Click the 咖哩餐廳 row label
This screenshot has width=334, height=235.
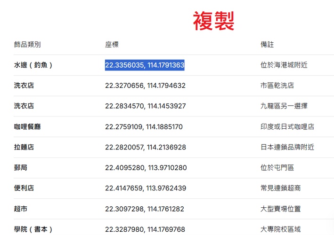(x=27, y=126)
